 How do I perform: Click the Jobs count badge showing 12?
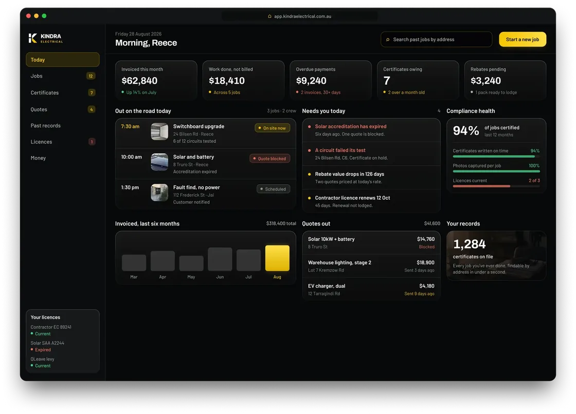[91, 76]
